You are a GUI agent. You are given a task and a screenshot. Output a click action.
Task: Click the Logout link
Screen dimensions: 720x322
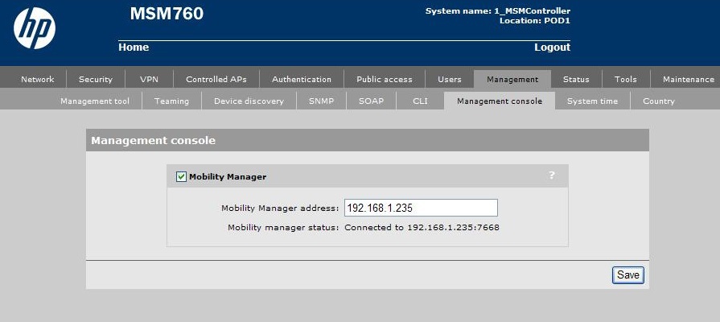click(552, 47)
